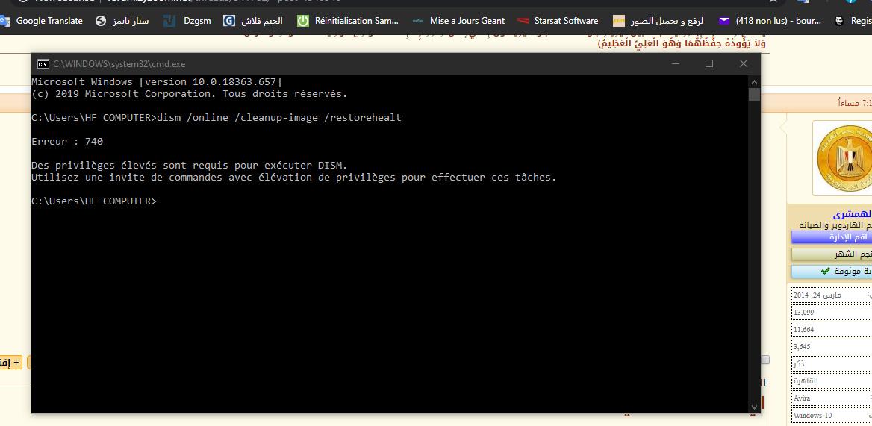Image resolution: width=872 pixels, height=426 pixels.
Task: Click the cmd.exe window title bar icon
Action: [43, 64]
